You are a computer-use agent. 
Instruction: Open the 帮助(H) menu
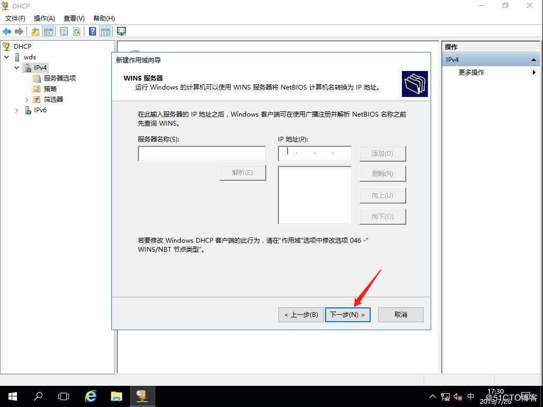point(104,19)
